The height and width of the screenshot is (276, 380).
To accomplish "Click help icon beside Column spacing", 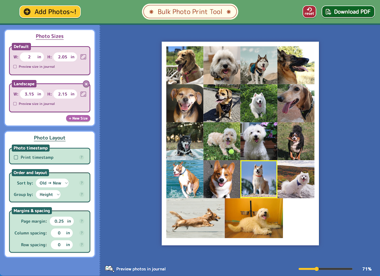I will 81,233.
